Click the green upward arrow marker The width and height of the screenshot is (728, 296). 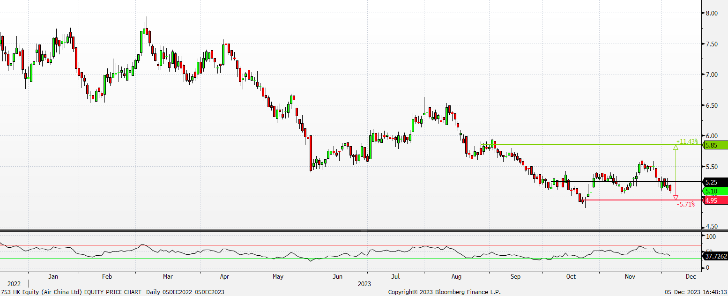coord(676,148)
